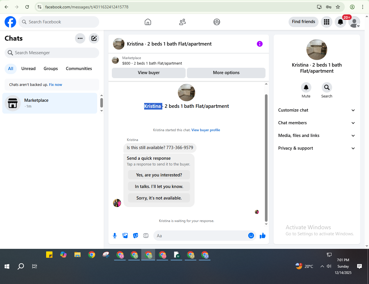The height and width of the screenshot is (284, 369).
Task: Select the All chats tab
Action: 11,69
